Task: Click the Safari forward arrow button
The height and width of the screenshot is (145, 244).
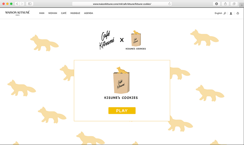Action: click(x=22, y=4)
